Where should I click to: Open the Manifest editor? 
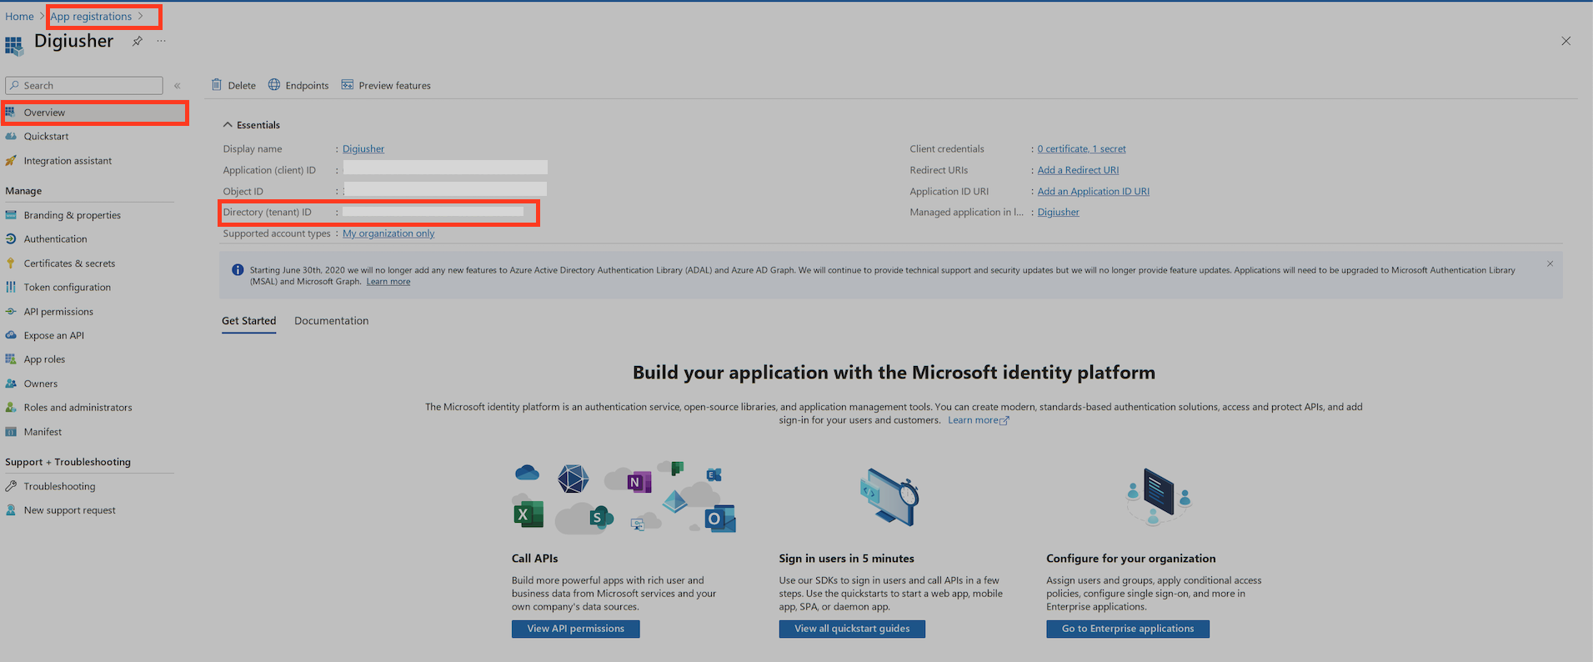43,432
